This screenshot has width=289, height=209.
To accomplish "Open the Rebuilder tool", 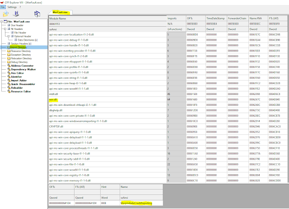I will 17,88.
